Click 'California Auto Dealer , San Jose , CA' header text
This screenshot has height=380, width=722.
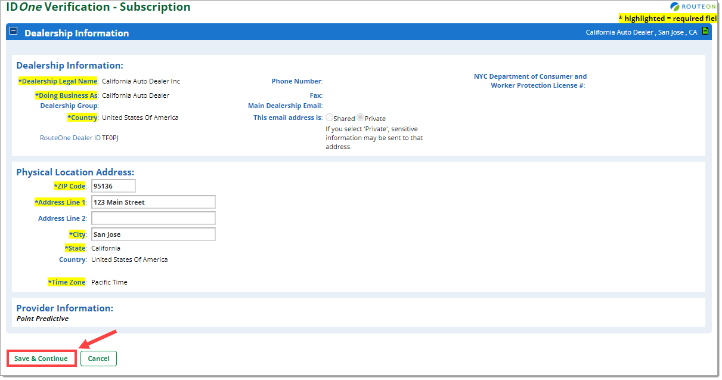(x=642, y=32)
